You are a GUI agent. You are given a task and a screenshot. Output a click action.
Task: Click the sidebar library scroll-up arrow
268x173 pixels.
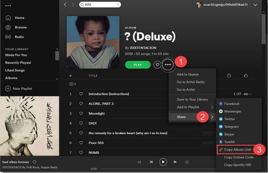(x=57, y=49)
